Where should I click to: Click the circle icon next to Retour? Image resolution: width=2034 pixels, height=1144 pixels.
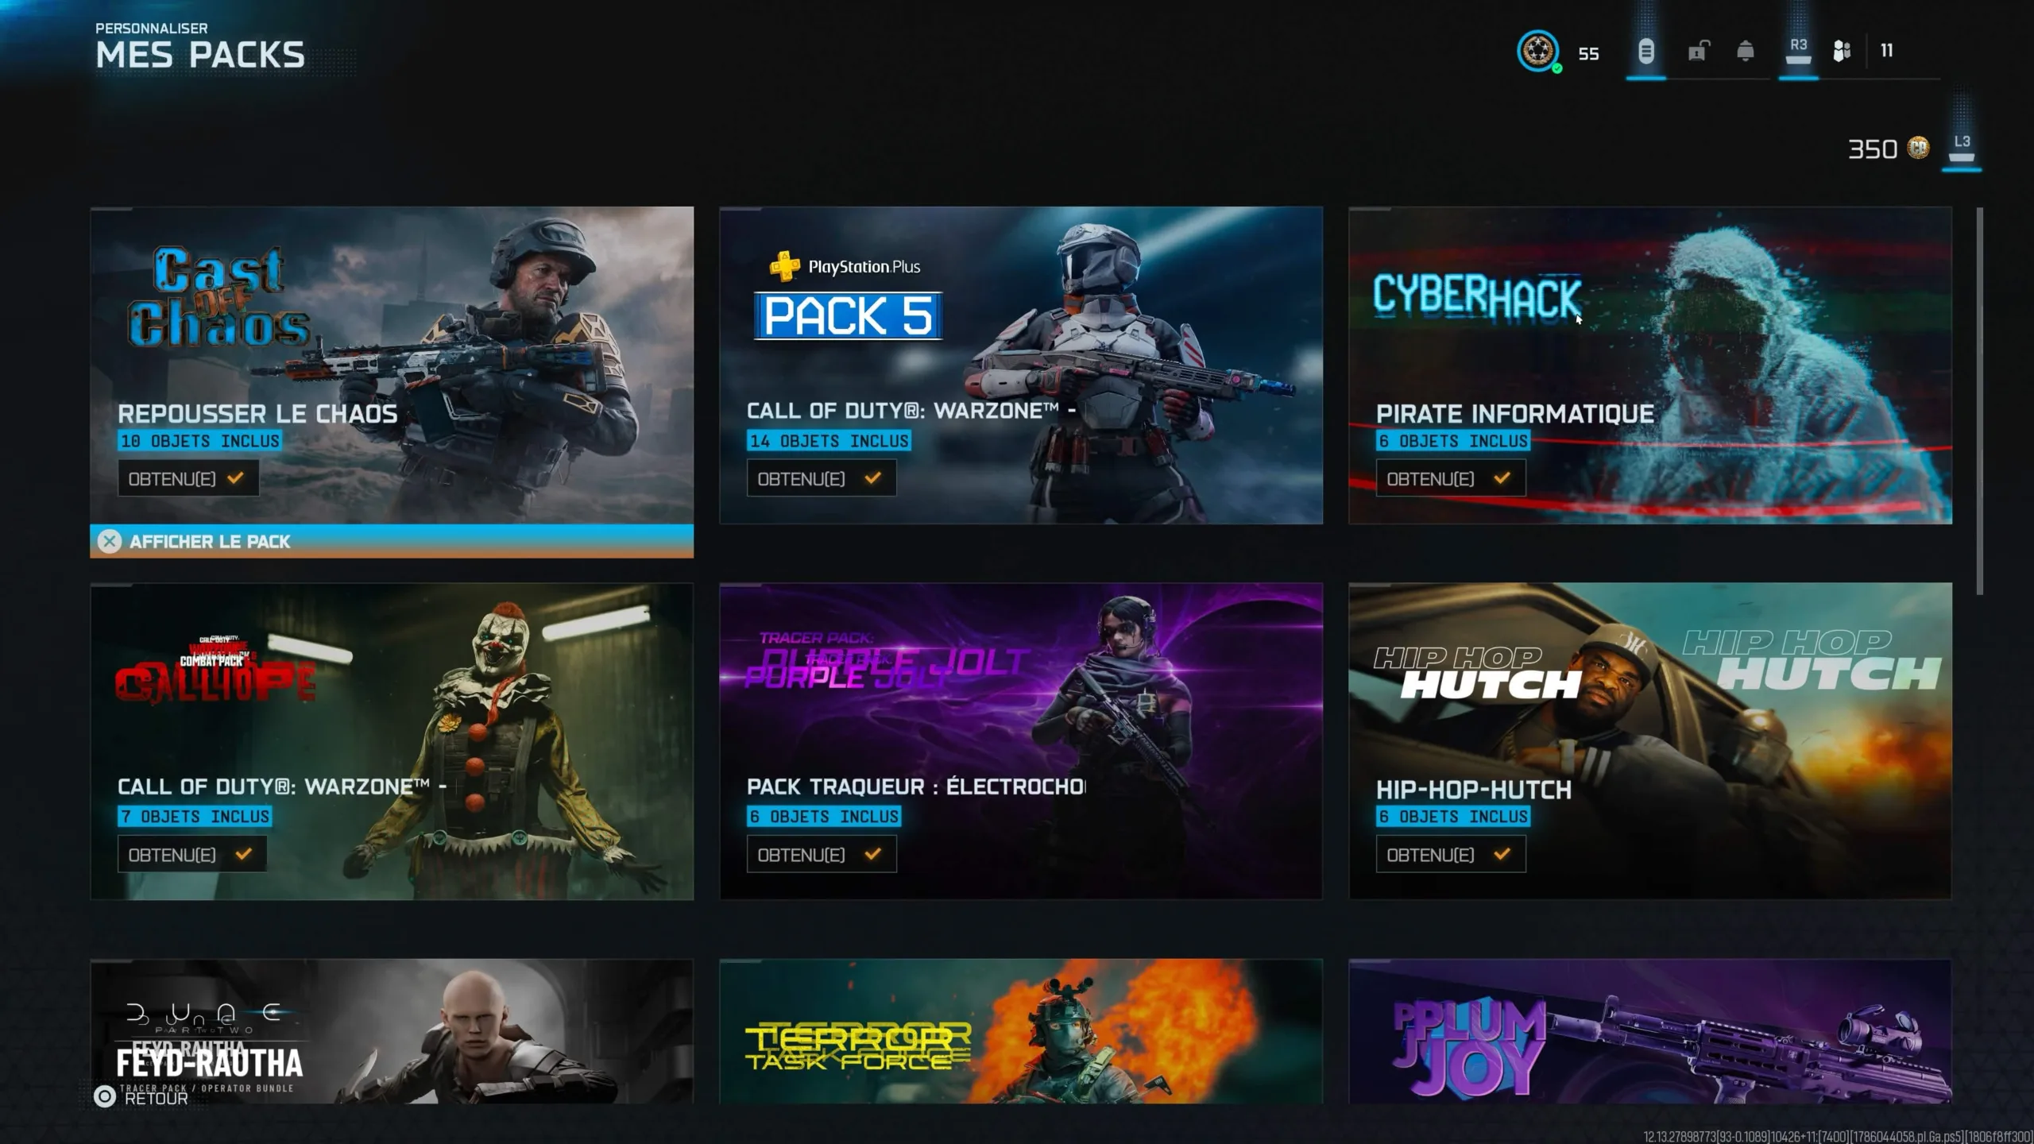point(105,1096)
